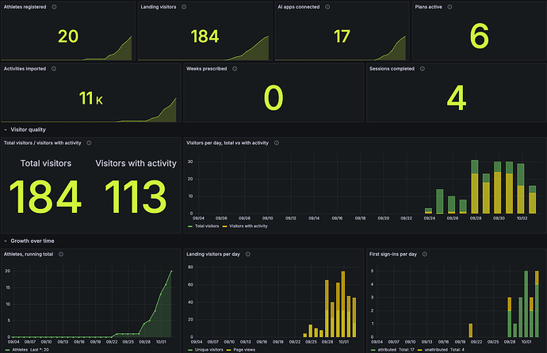Show info for First sign-ins per day
Screen dimensions: 547x353
click(x=425, y=255)
